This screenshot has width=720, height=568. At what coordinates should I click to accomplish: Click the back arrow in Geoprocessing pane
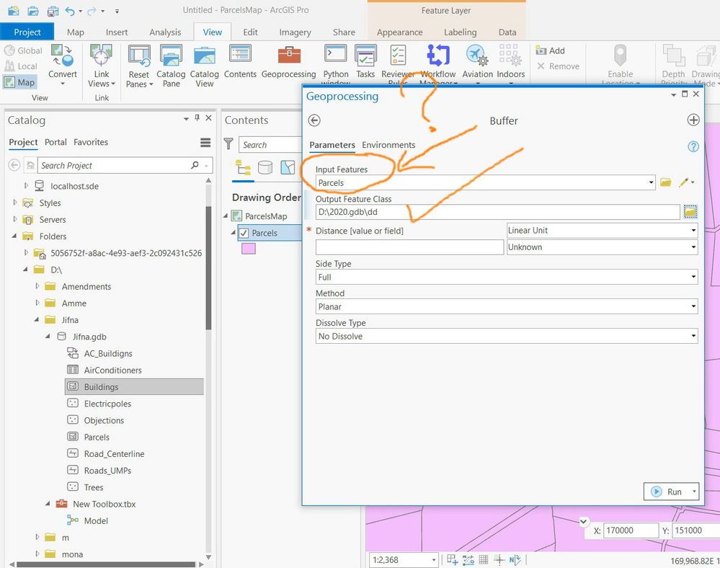(x=314, y=120)
